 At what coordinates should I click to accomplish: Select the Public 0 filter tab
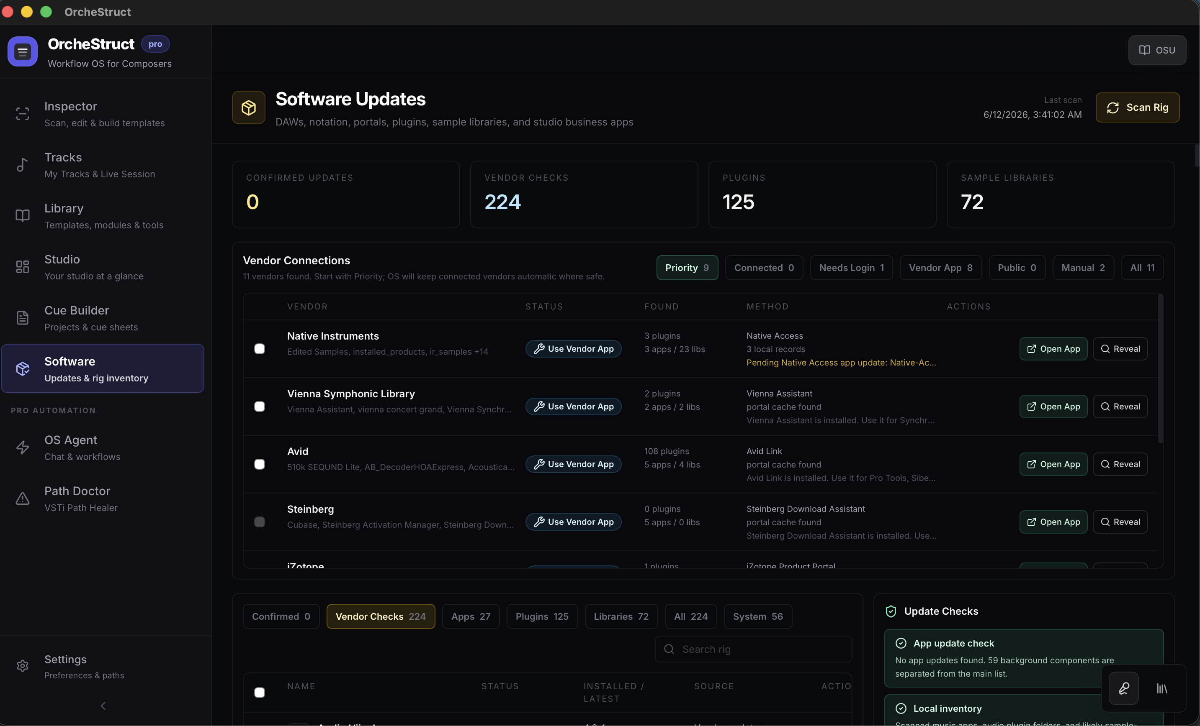click(x=1017, y=268)
